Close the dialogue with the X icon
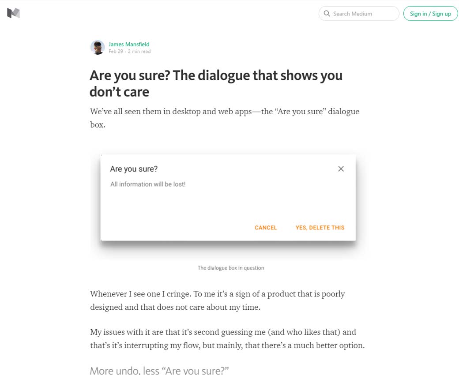This screenshot has width=459, height=375. (x=341, y=169)
